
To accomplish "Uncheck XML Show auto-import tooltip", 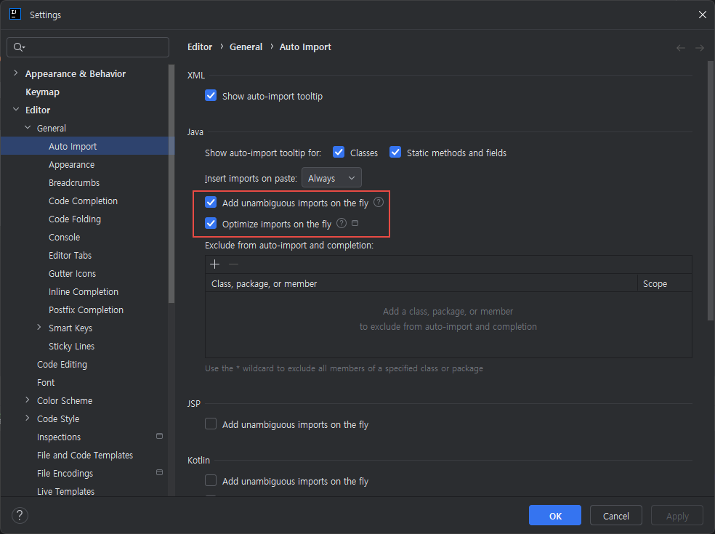I will tap(211, 96).
